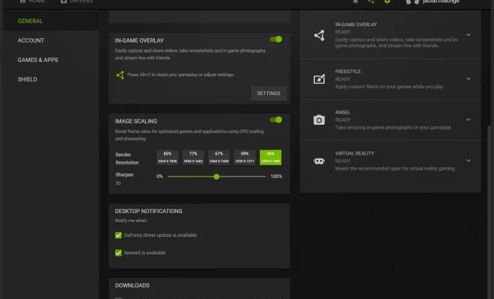Click the Sharpen slider track near 0%

[x=170, y=176]
